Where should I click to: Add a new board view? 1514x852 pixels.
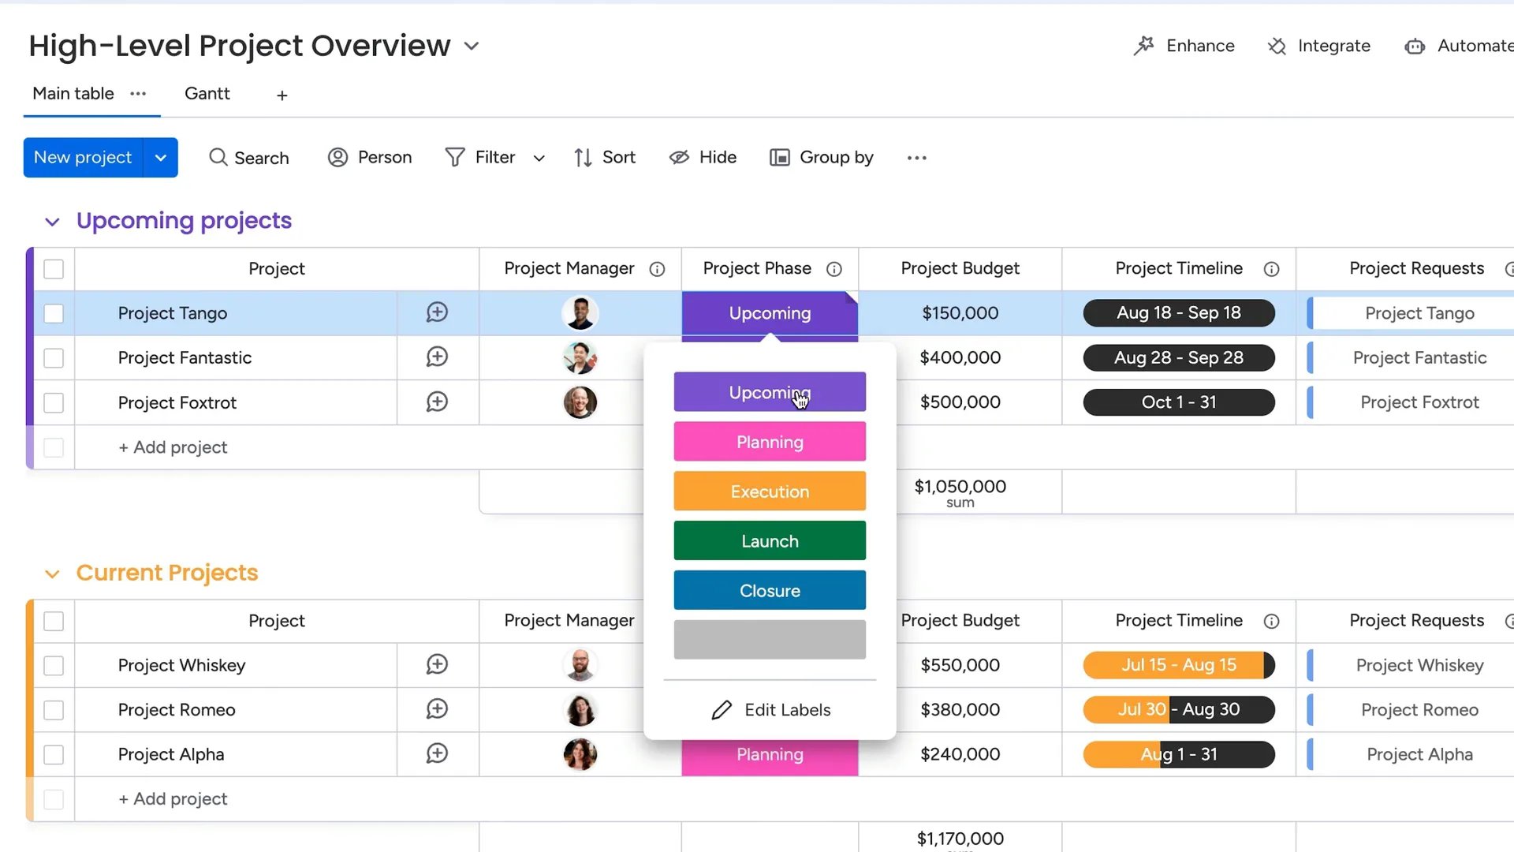(282, 95)
